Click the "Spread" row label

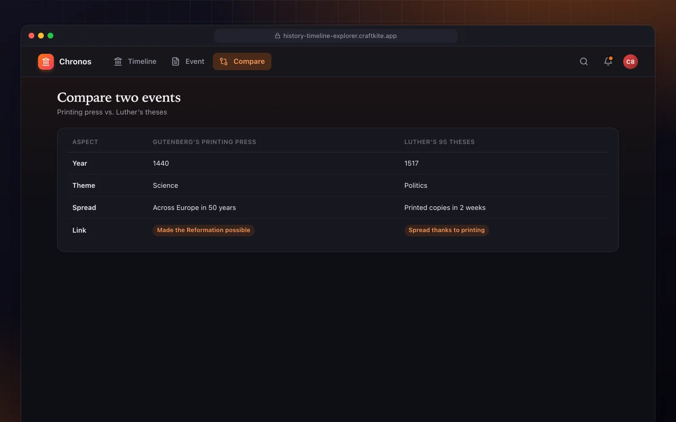(84, 208)
